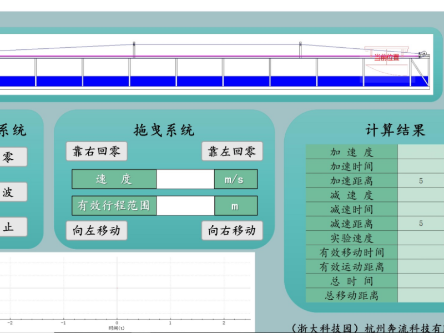The image size is (444, 333).
Task: Click the 向左移动 button
Action: coord(97,230)
